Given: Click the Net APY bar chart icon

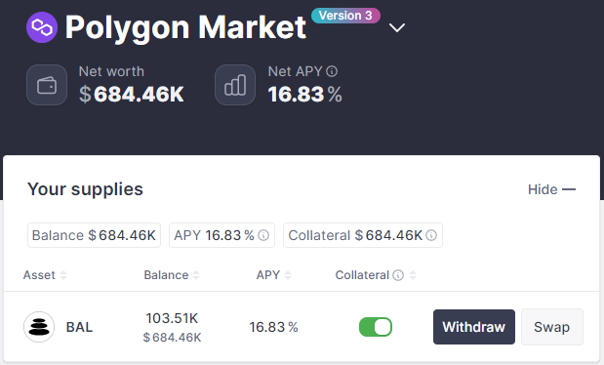Looking at the screenshot, I should [x=235, y=85].
